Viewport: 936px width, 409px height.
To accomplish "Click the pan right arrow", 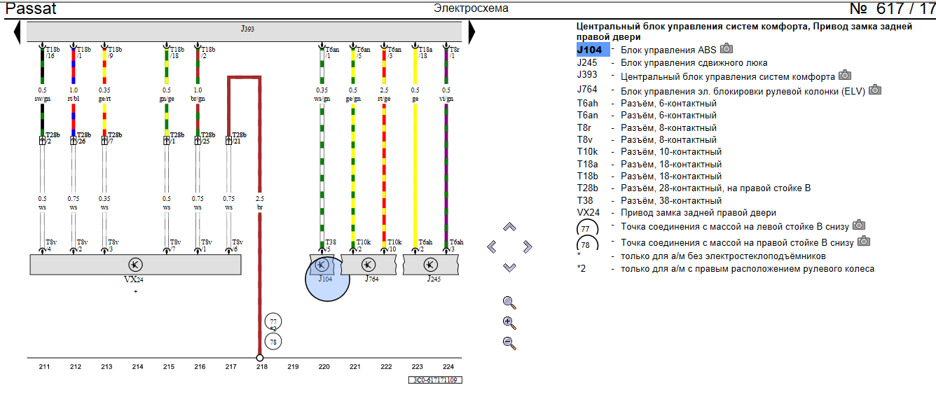I will [x=528, y=247].
